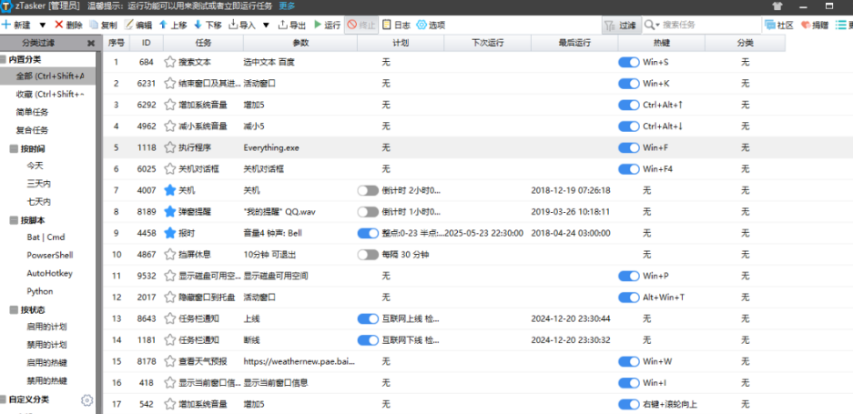Click the sidebar vertical scrollbar

point(98,232)
